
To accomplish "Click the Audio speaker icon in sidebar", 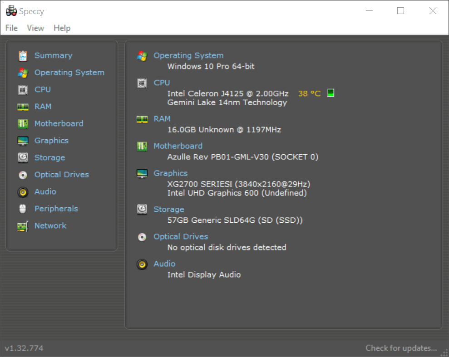I will click(x=23, y=192).
